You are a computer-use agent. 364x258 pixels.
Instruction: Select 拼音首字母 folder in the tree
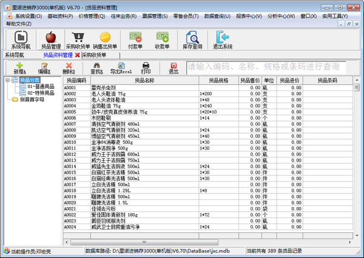click(x=32, y=99)
